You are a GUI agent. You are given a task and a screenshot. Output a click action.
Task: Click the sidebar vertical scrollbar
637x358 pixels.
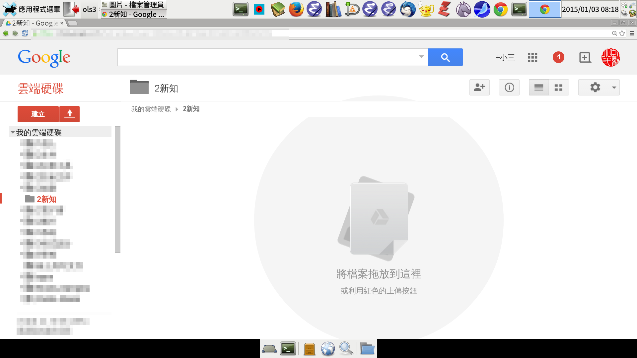click(x=117, y=189)
